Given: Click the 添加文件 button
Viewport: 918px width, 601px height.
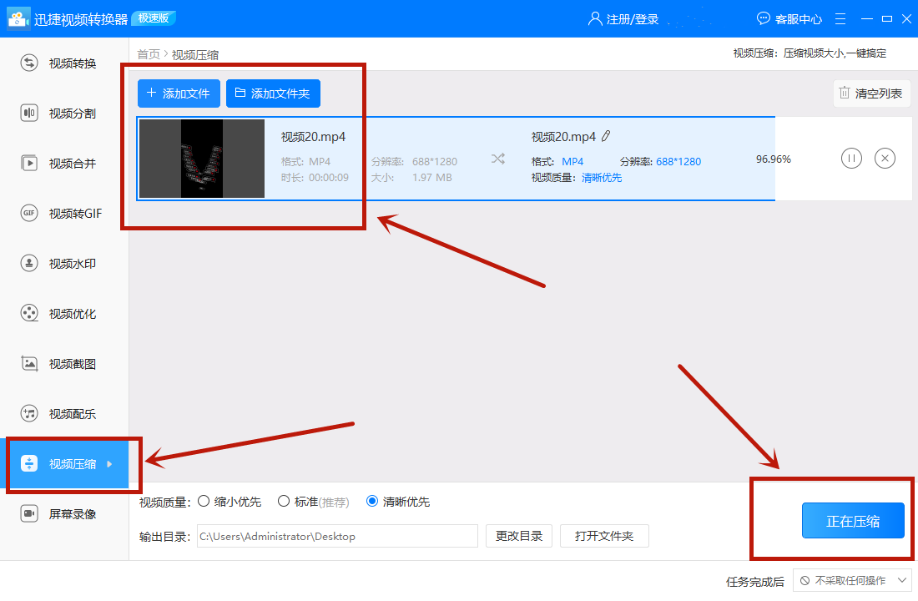Looking at the screenshot, I should [179, 93].
